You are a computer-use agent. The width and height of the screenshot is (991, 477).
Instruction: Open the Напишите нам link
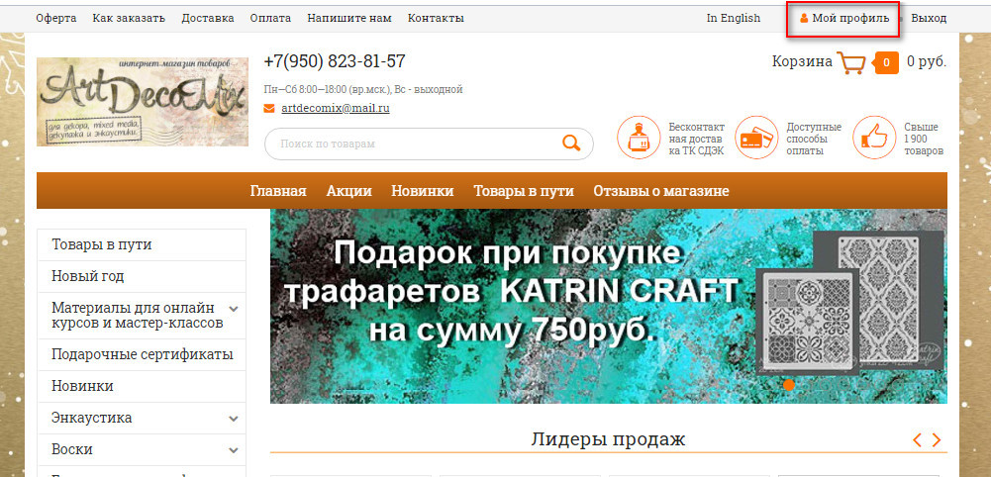click(x=349, y=19)
